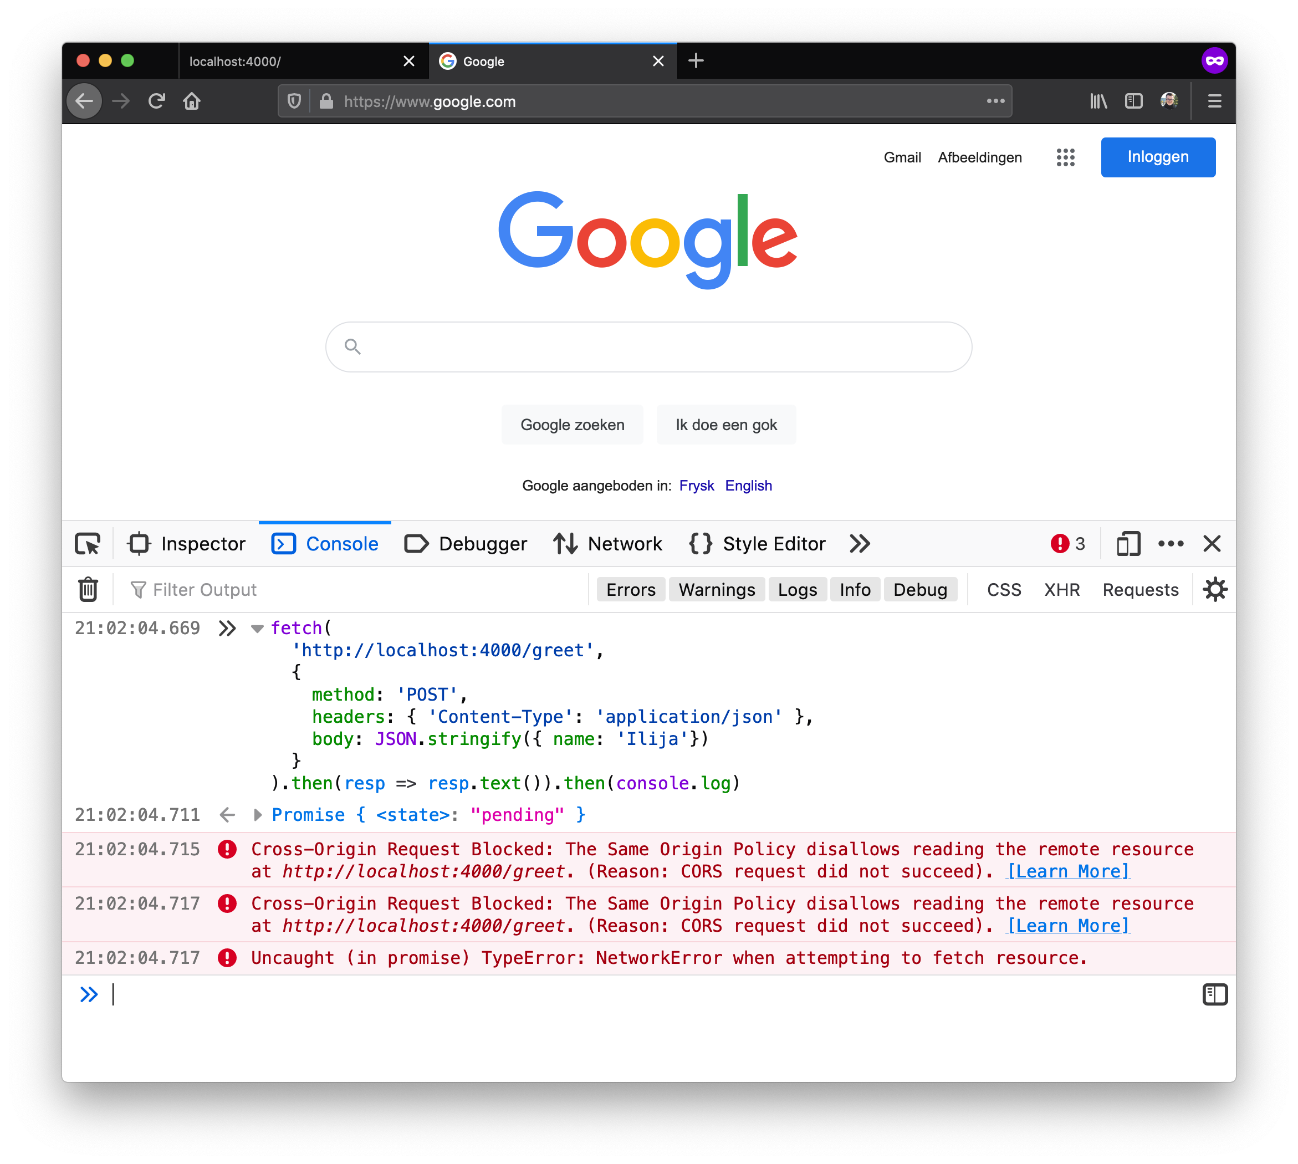Viewport: 1298px width, 1164px height.
Task: Enable the XHR filter
Action: coord(1061,589)
